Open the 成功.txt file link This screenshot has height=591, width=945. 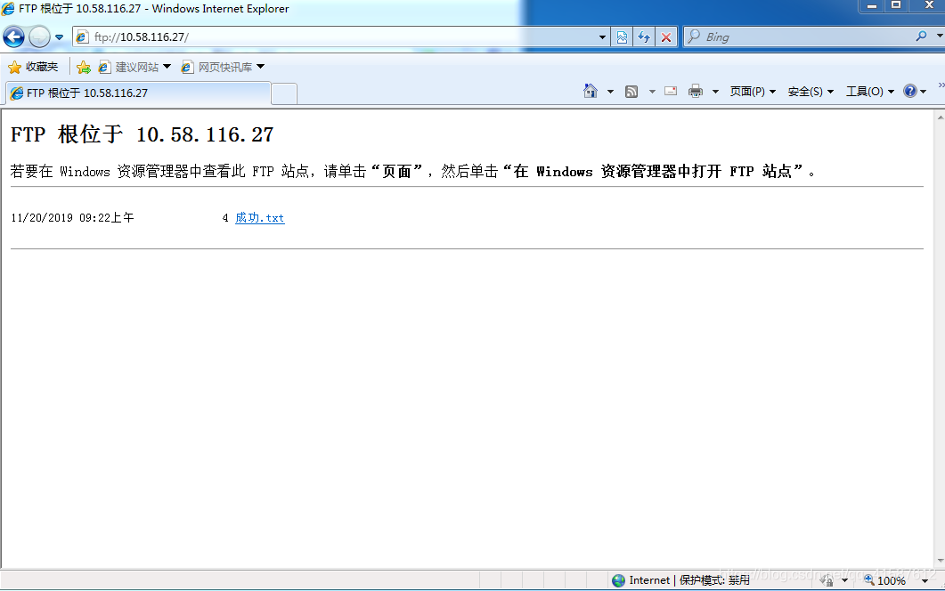click(260, 217)
